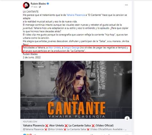This screenshot has height=135, width=152.
Task: Click the link preview description text
Action: click(x=75, y=129)
